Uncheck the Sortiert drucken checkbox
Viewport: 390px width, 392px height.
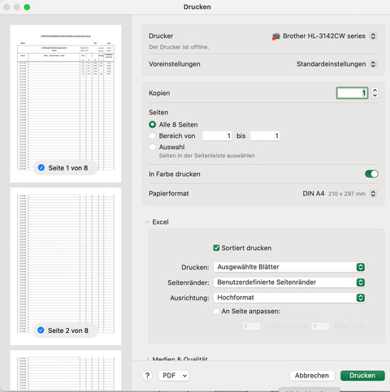[216, 248]
